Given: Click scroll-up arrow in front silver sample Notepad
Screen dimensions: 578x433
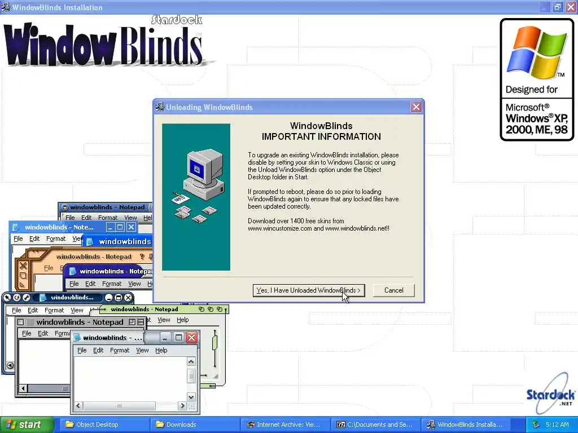Looking at the screenshot, I should [x=191, y=362].
